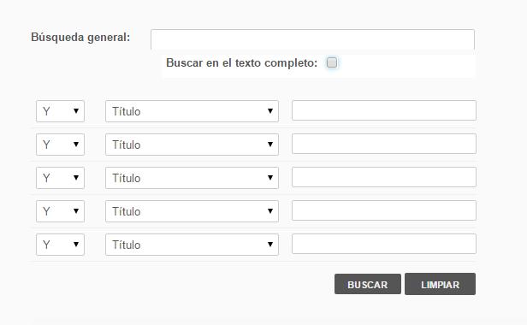Click the first row search text field
Screen dimensions: 527x325
[x=384, y=110]
